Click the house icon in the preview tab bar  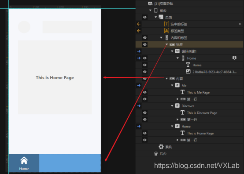pos(24,160)
